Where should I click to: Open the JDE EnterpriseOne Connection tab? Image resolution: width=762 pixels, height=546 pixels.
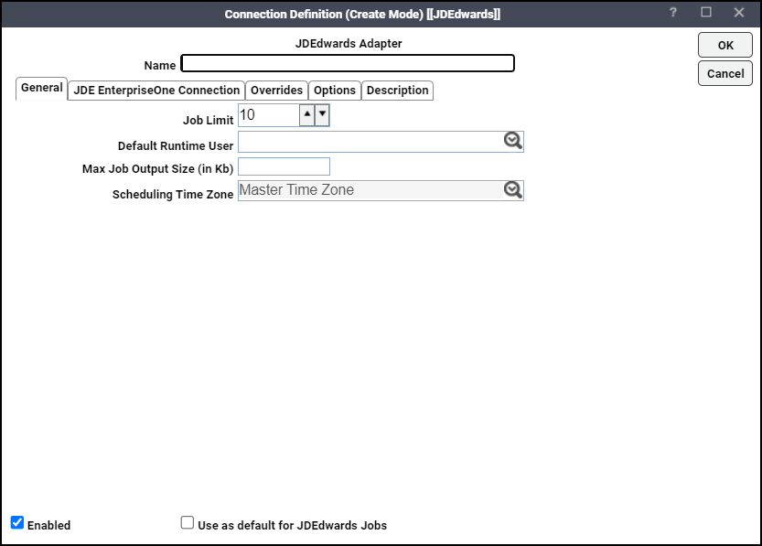156,91
